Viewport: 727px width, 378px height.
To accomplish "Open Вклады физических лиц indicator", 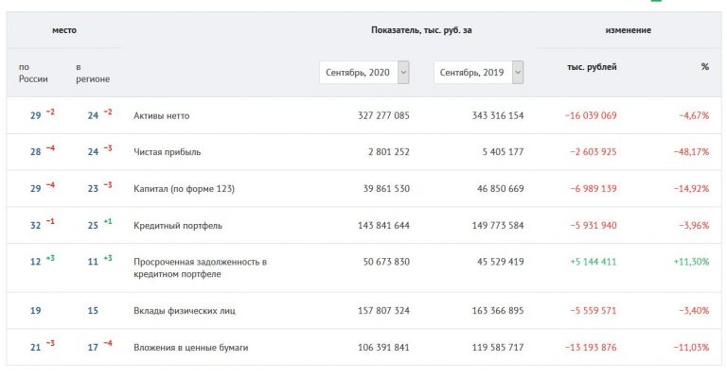I will click(184, 311).
